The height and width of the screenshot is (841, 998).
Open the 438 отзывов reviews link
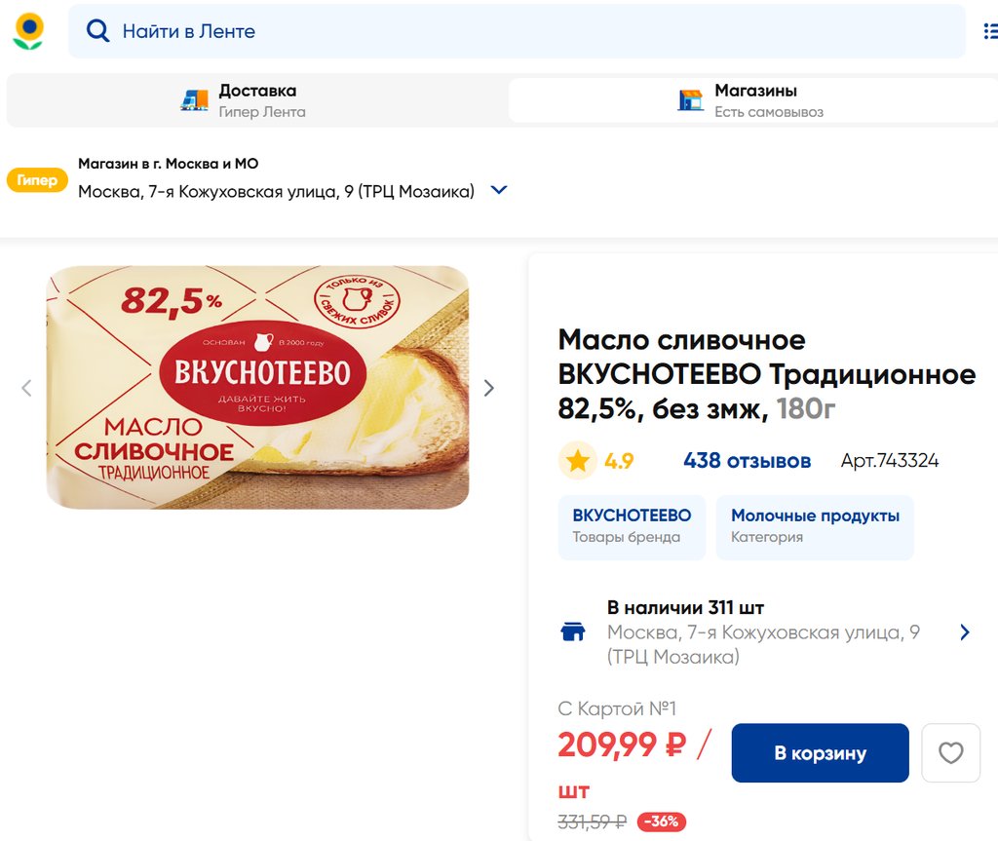[x=747, y=461]
